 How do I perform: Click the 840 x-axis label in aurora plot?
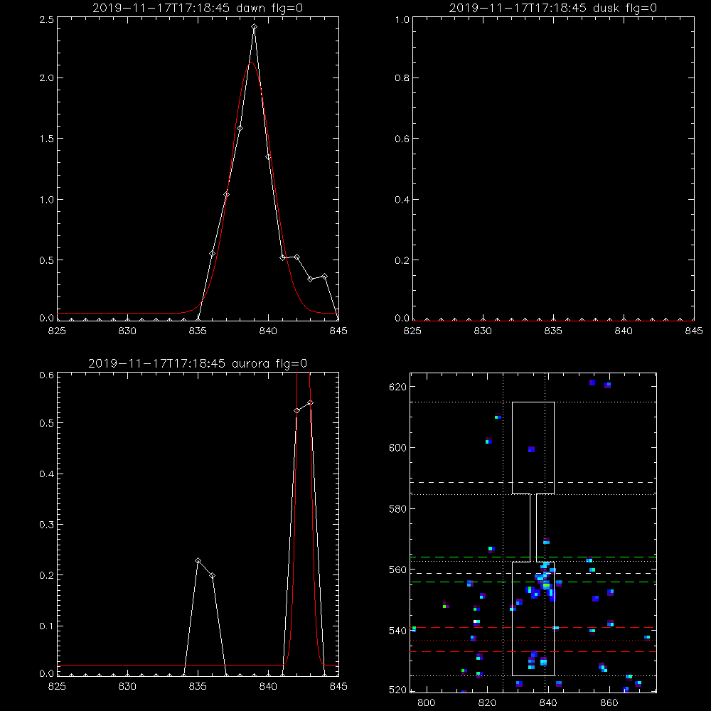tap(269, 686)
